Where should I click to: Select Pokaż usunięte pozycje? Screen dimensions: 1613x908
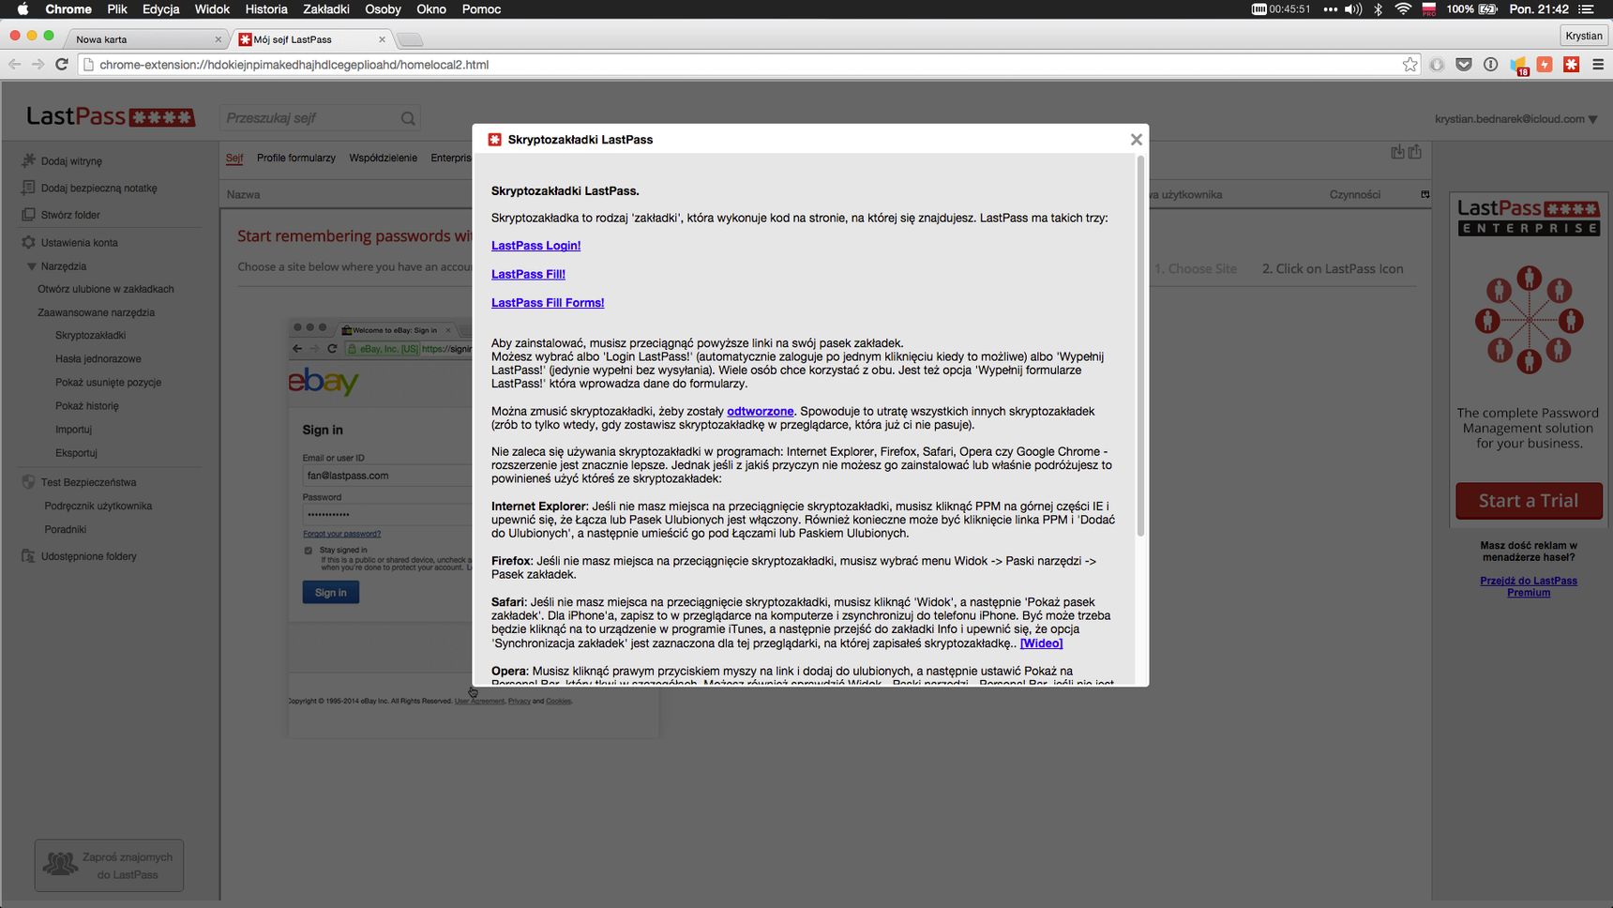coord(109,382)
